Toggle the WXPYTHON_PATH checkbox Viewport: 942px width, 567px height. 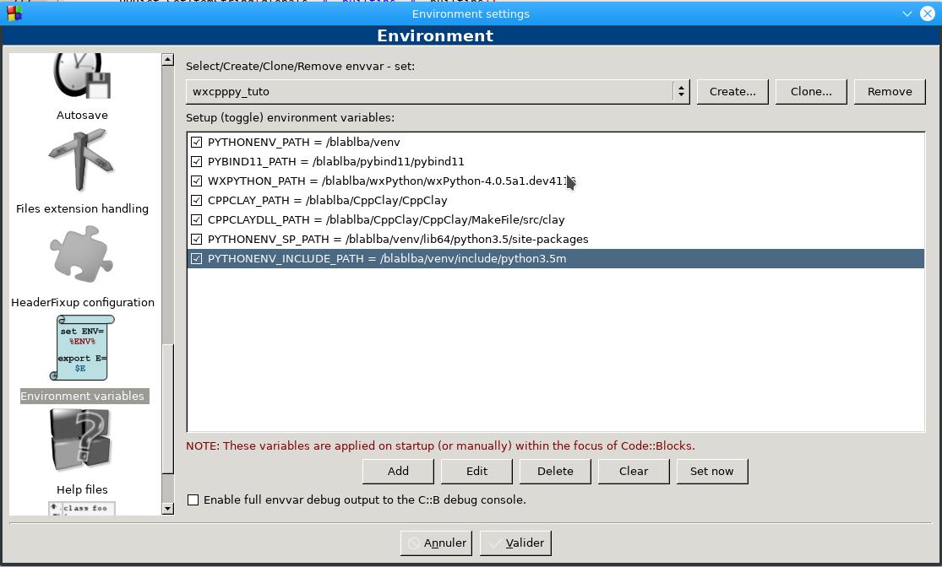(197, 181)
